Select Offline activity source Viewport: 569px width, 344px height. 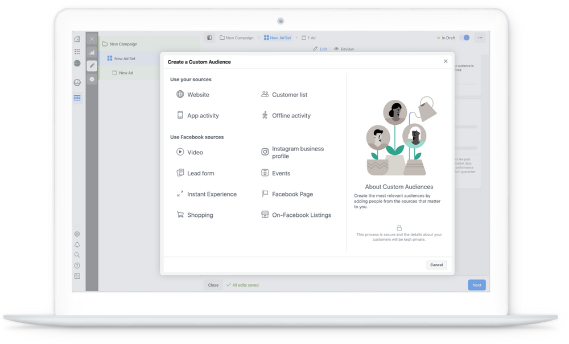[x=286, y=115]
